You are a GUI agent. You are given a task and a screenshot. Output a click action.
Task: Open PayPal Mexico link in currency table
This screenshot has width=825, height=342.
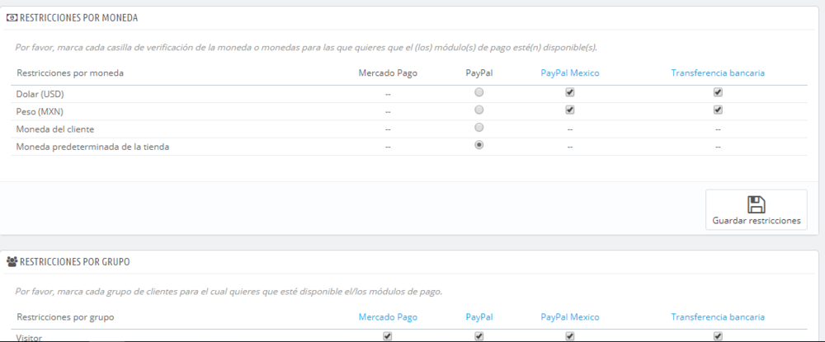pyautogui.click(x=570, y=73)
